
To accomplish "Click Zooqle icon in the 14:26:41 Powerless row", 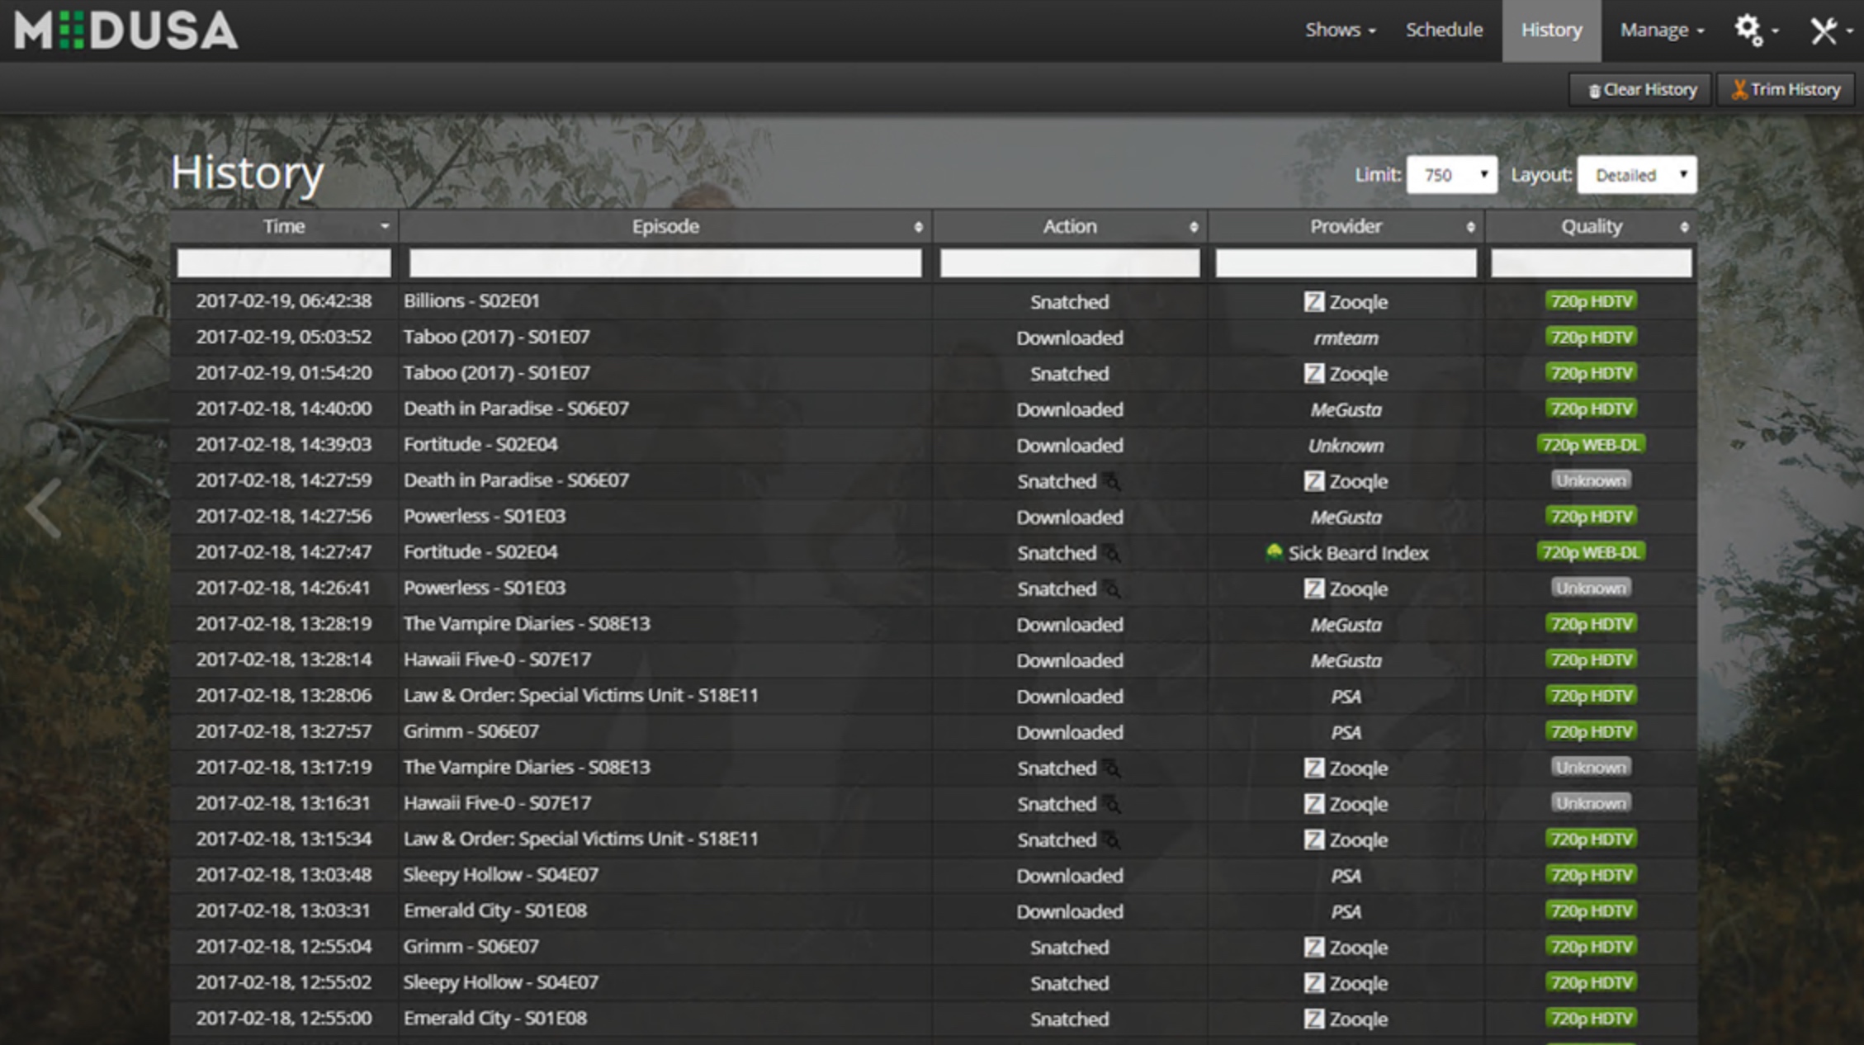I will click(1314, 589).
